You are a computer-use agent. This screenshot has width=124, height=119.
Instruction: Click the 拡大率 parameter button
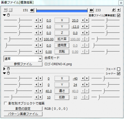coord(62,39)
